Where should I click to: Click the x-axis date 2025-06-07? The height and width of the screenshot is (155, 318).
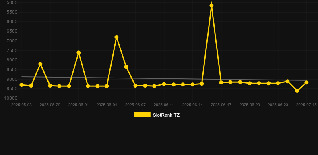(x=135, y=105)
